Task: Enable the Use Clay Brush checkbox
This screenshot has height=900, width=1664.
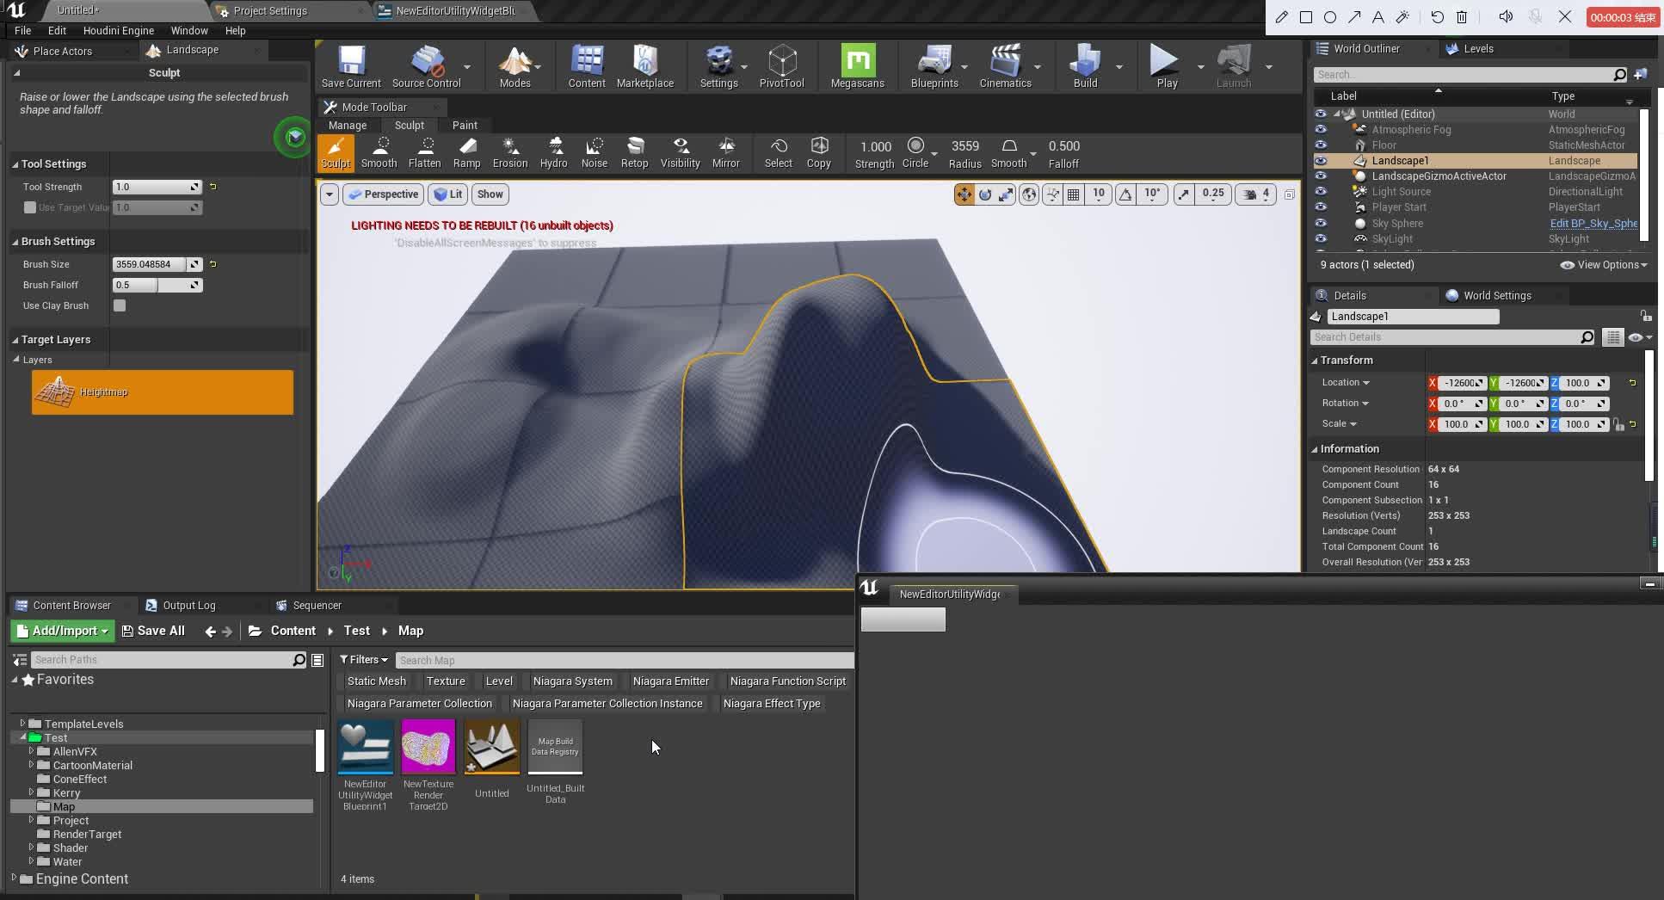Action: click(x=120, y=305)
